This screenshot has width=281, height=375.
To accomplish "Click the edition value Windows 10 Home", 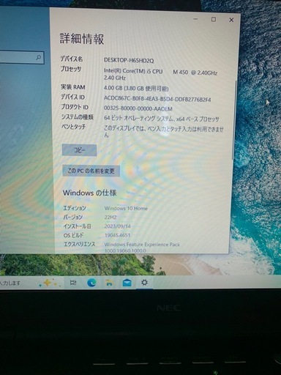I will click(x=126, y=208).
